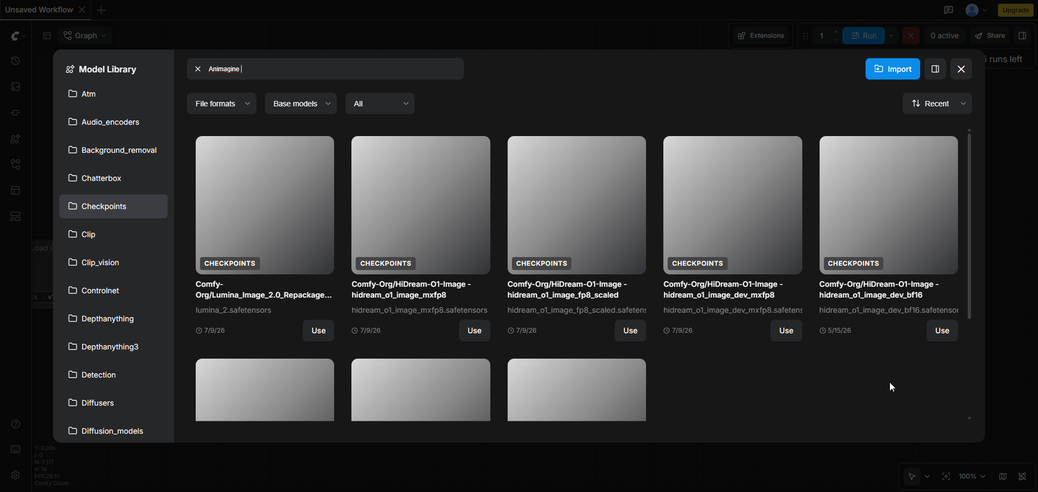Click the Model Library heading icon
1038x492 pixels.
[x=70, y=69]
